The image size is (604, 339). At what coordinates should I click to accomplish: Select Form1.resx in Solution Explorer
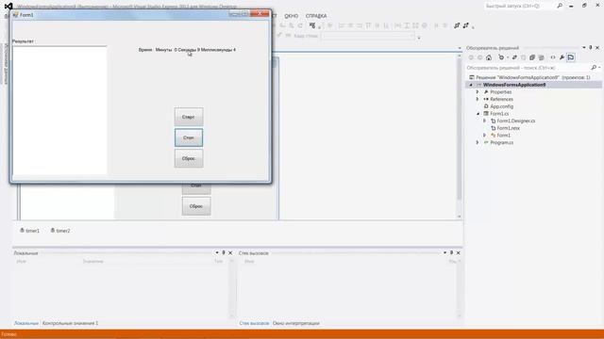click(x=508, y=128)
